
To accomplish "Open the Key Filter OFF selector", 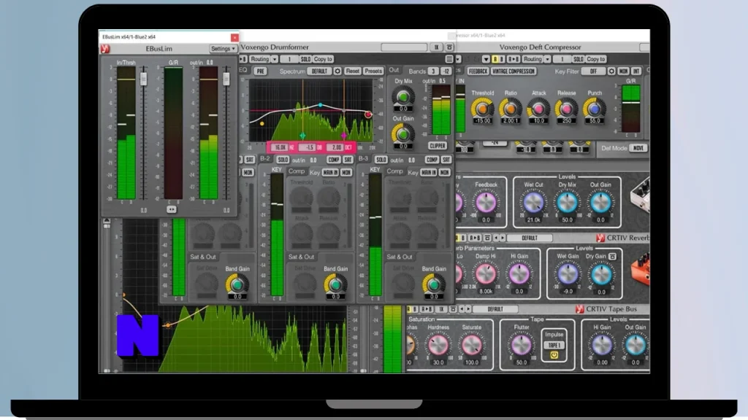I will tap(593, 71).
